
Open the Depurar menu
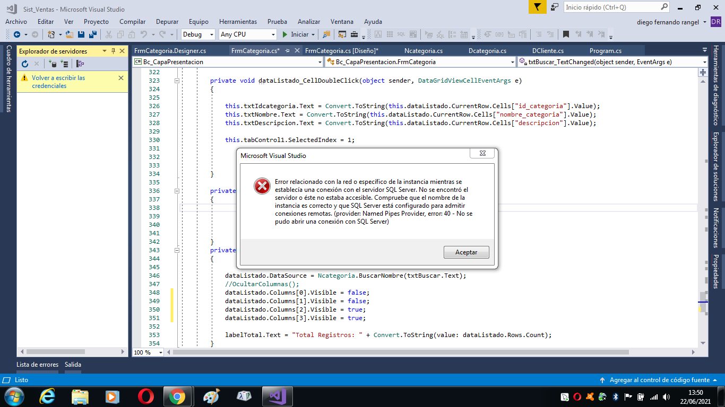[167, 22]
